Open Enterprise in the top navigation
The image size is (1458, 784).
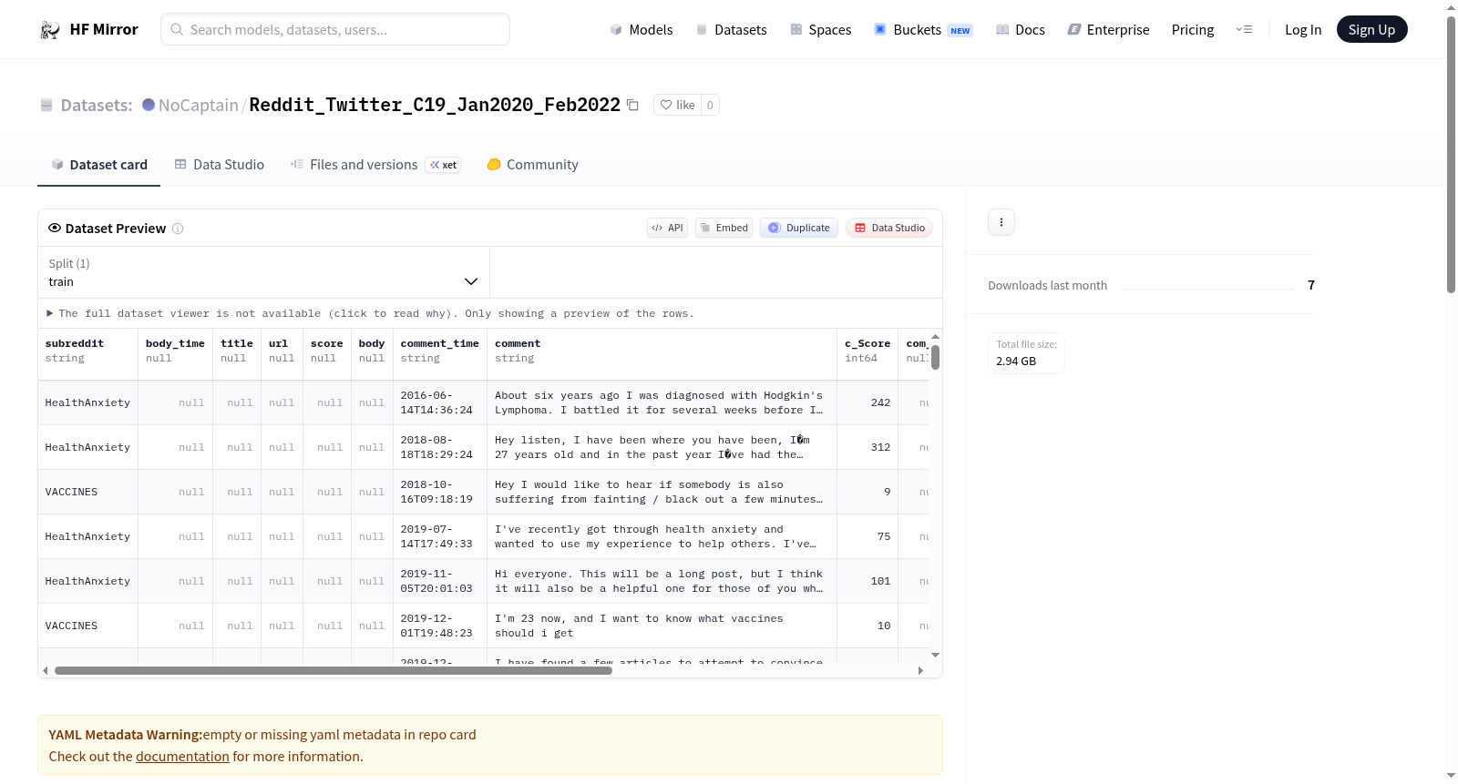tap(1108, 29)
